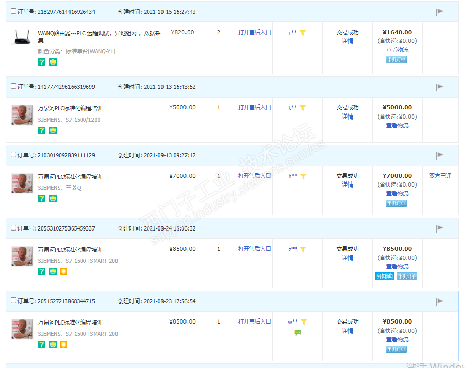Open 详情 for the ¥1640.00 order
The width and height of the screenshot is (465, 368).
click(x=347, y=41)
